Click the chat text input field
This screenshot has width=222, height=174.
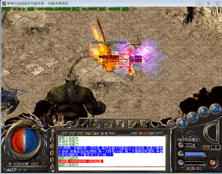pos(112,169)
